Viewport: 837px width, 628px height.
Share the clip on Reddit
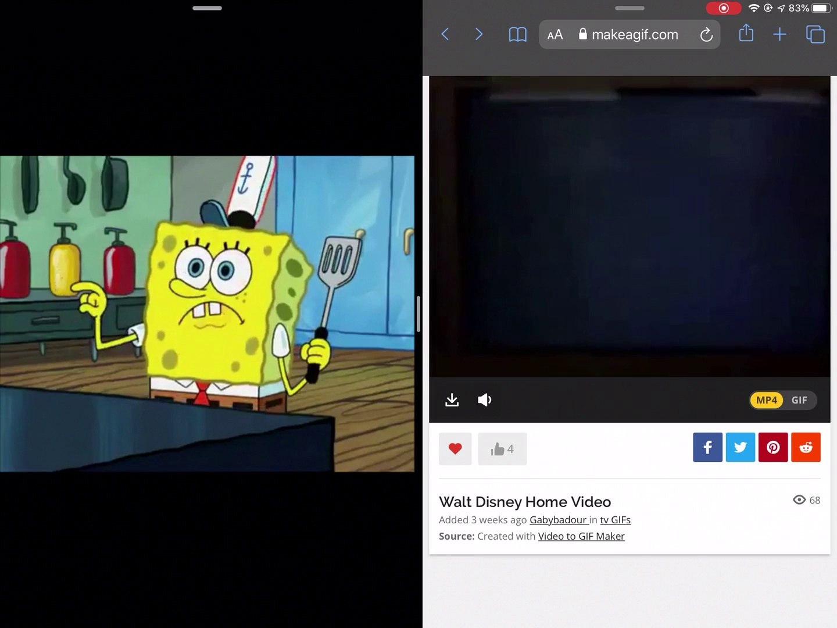[806, 447]
